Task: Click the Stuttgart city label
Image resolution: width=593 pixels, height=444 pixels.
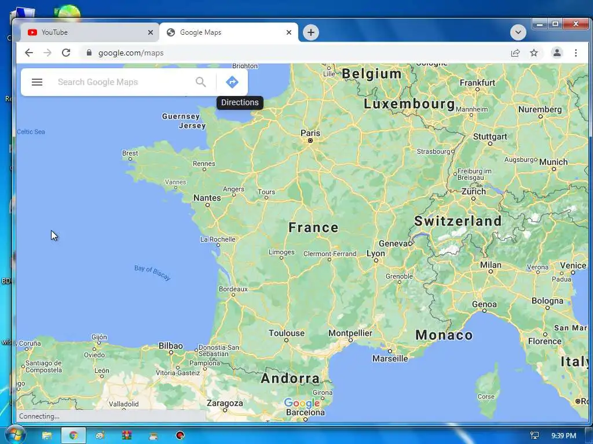Action: (x=490, y=136)
